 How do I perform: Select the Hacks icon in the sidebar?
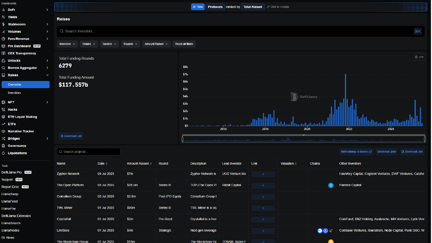(x=4, y=109)
